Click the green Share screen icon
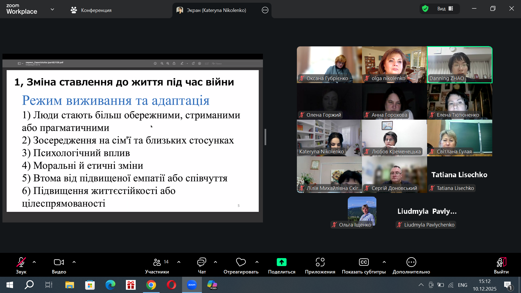This screenshot has height=293, width=521. pyautogui.click(x=281, y=262)
